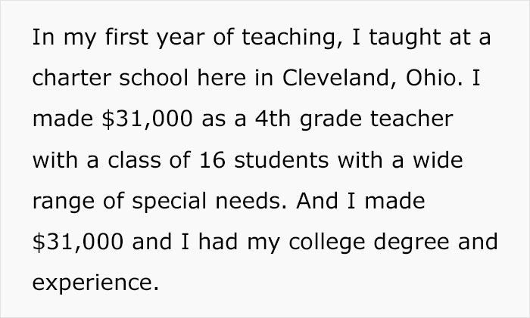Click the words 'first year'

pyautogui.click(x=154, y=38)
